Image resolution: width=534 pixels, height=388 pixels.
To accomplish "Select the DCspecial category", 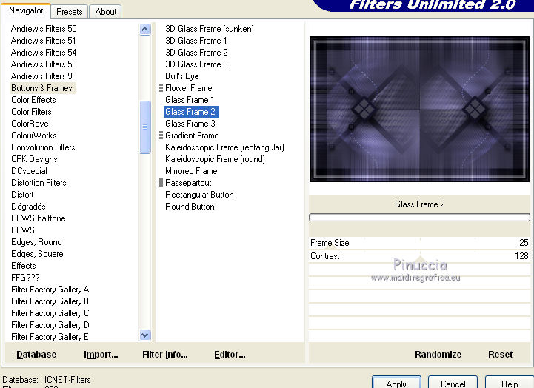I will click(x=29, y=171).
